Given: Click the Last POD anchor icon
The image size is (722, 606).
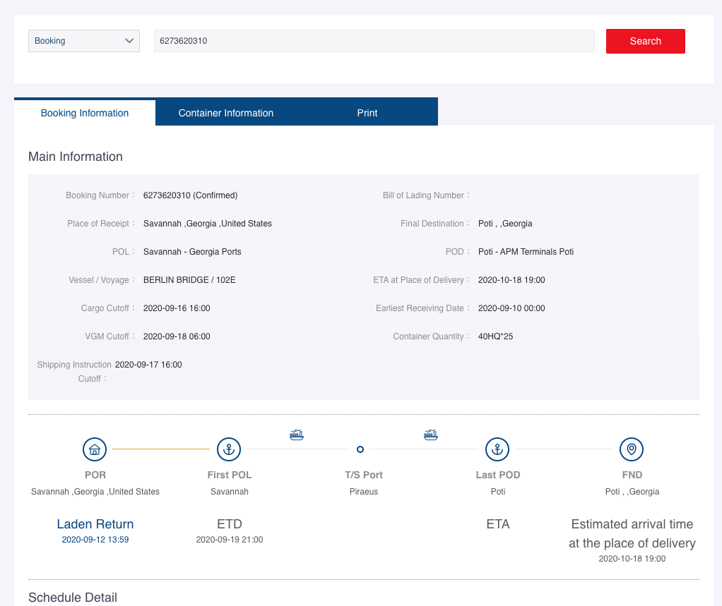Looking at the screenshot, I should (x=497, y=449).
